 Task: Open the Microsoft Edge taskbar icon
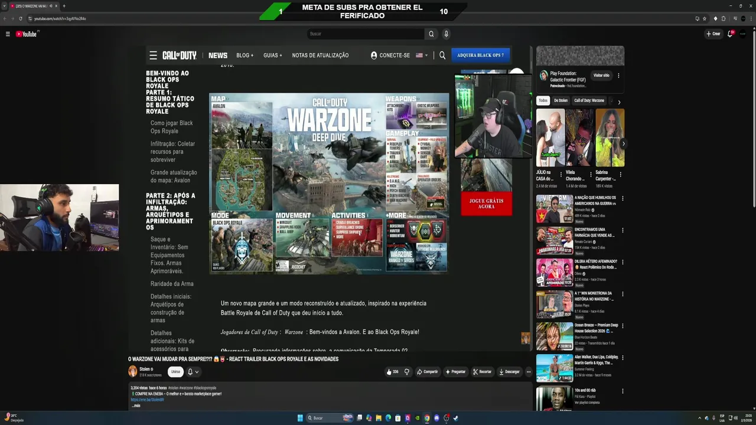(x=388, y=418)
